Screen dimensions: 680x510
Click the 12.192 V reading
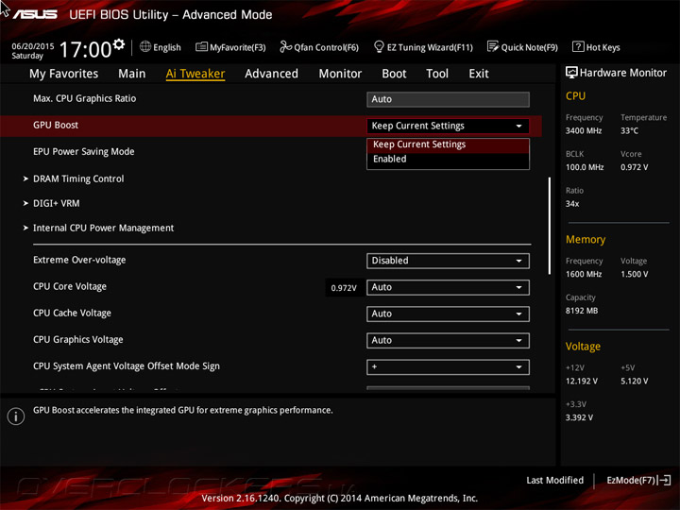coord(582,382)
